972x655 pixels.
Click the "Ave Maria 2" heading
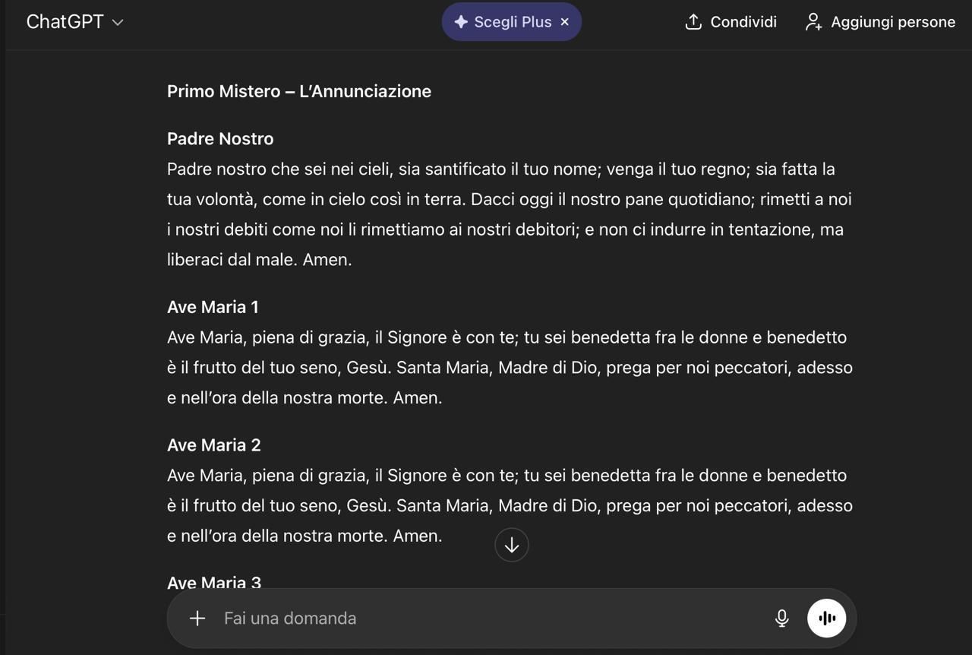tap(214, 445)
